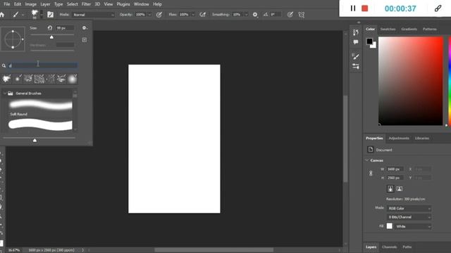
Task: Switch to the Adjustments tab
Action: click(399, 138)
